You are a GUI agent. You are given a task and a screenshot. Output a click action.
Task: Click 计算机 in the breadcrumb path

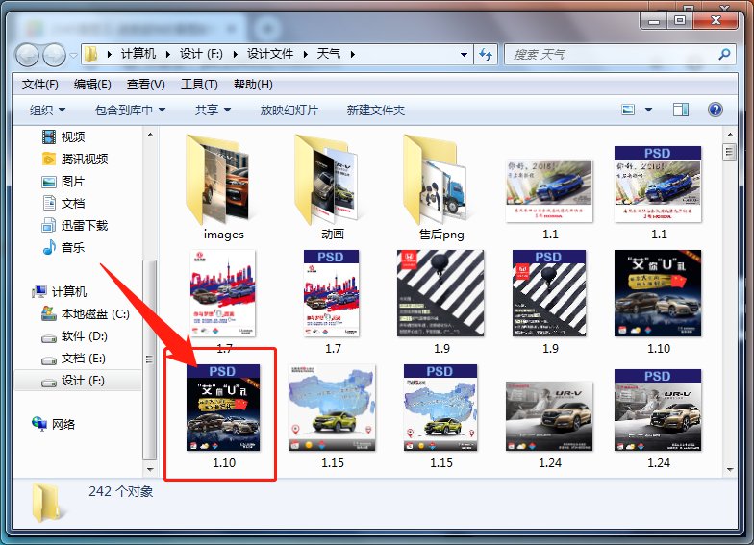click(138, 54)
